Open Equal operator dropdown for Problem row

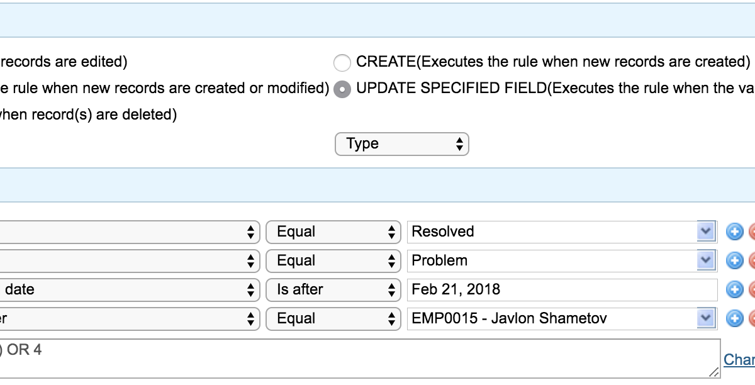coord(333,261)
